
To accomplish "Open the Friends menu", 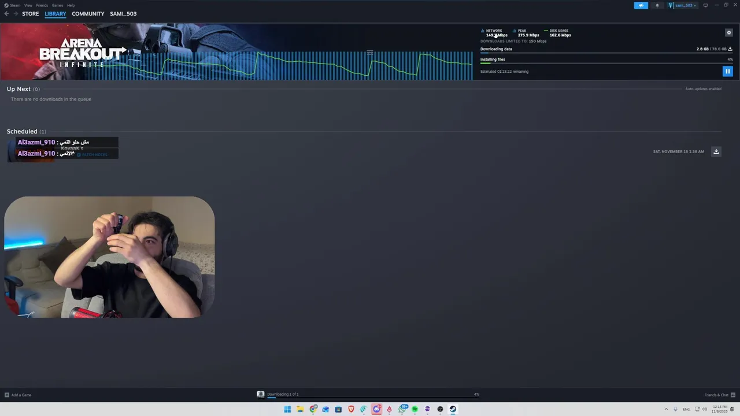I will click(42, 5).
